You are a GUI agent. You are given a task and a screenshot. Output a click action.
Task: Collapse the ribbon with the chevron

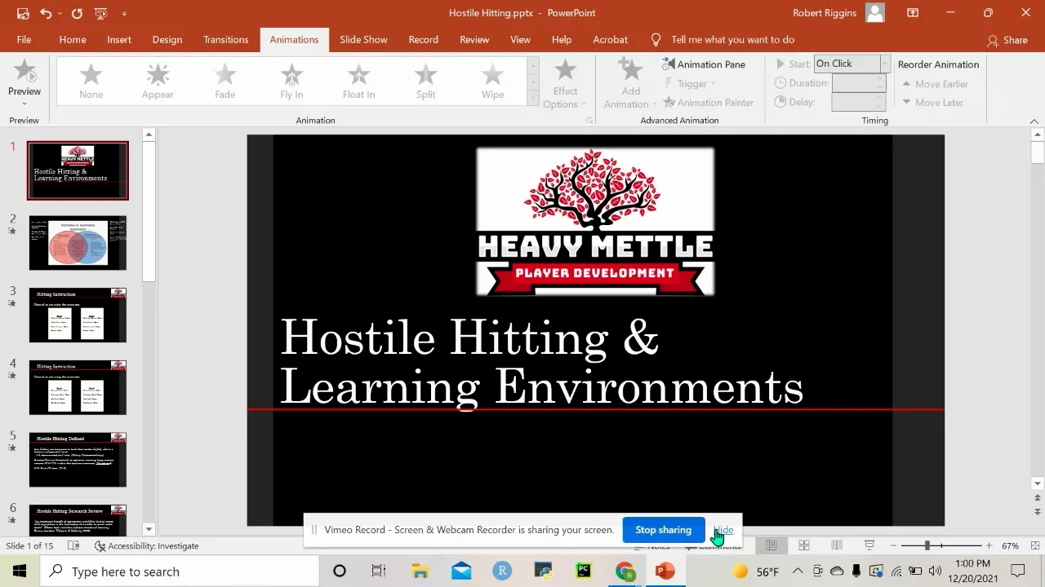pyautogui.click(x=1034, y=121)
